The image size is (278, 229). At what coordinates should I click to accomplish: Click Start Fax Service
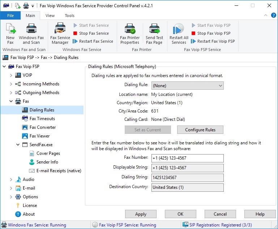(91, 25)
